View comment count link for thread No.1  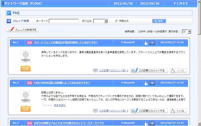tap(114, 71)
